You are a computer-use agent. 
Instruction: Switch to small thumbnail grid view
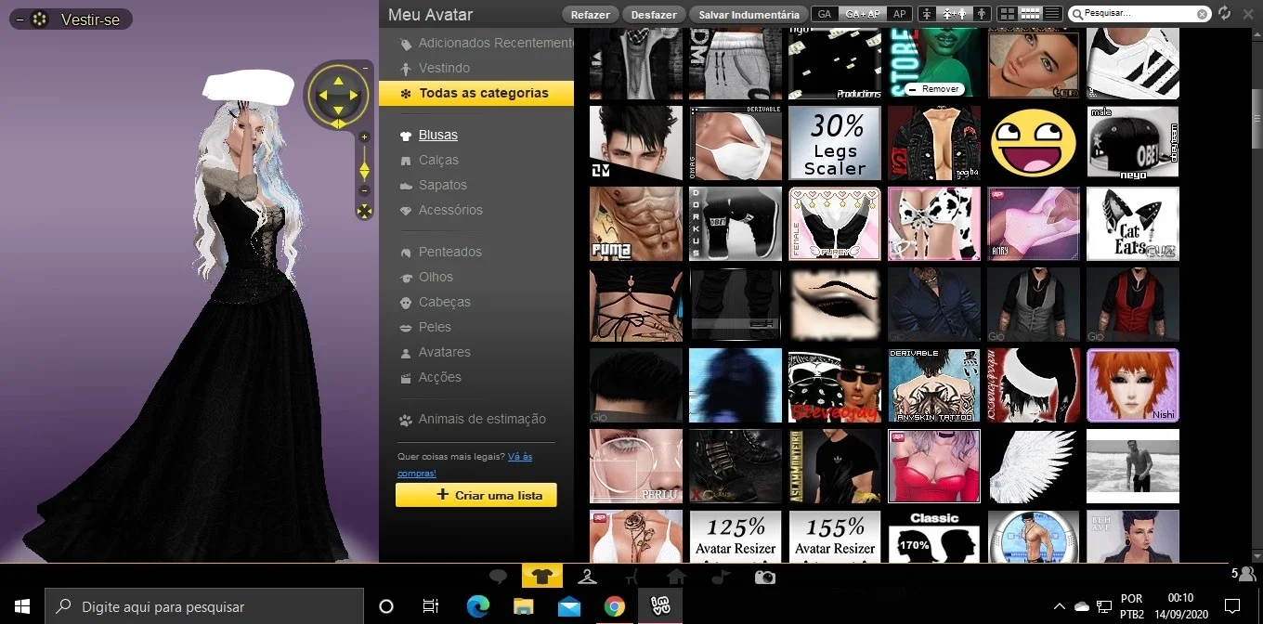coord(1030,14)
